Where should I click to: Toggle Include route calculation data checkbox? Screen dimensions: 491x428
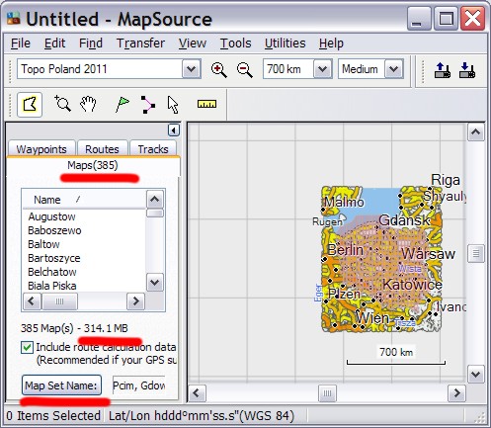(x=27, y=348)
